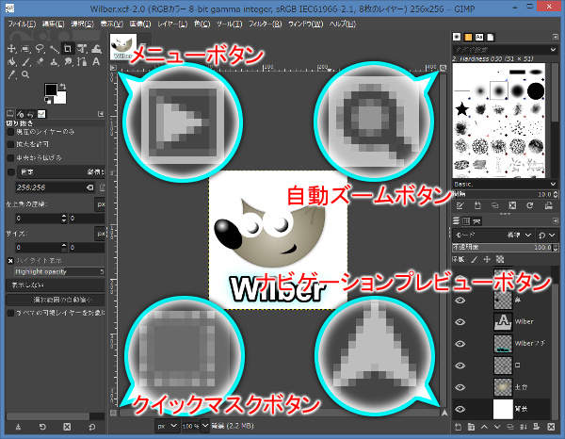Screen dimensions: 565x439
Task: Click the black foreground color swatch
Action: pyautogui.click(x=50, y=90)
